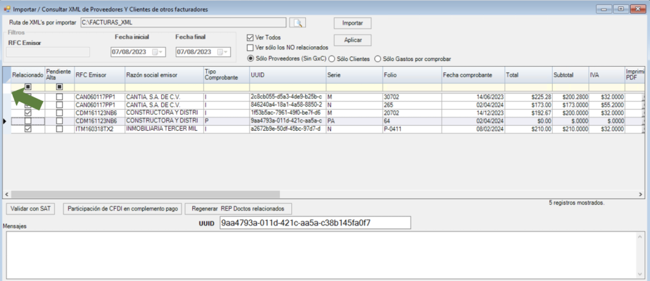Screen dimensions: 650x281
Task: Select UUID cell a2672b9e-50df-45bc-97d7-d
Action: pos(288,129)
